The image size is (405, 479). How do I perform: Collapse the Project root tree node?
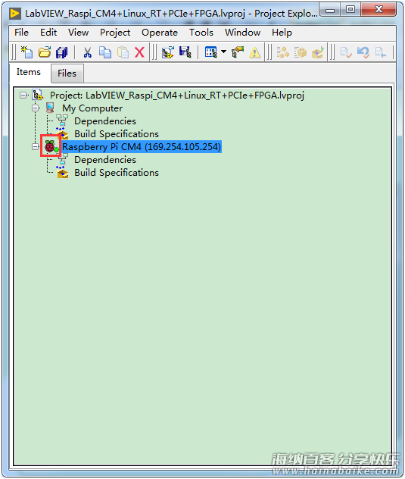pos(23,95)
